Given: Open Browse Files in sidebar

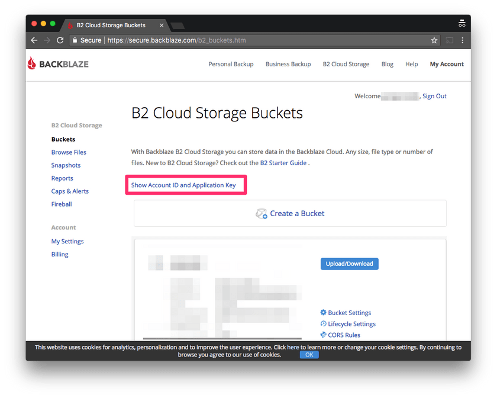Looking at the screenshot, I should coord(69,152).
